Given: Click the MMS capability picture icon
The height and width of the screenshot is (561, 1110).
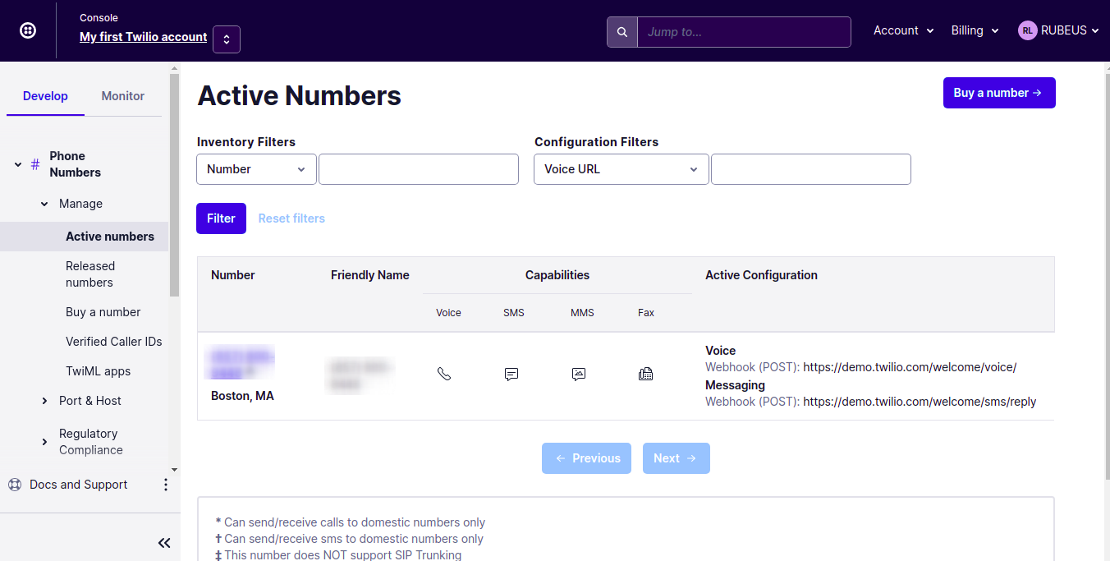Looking at the screenshot, I should click(x=579, y=374).
